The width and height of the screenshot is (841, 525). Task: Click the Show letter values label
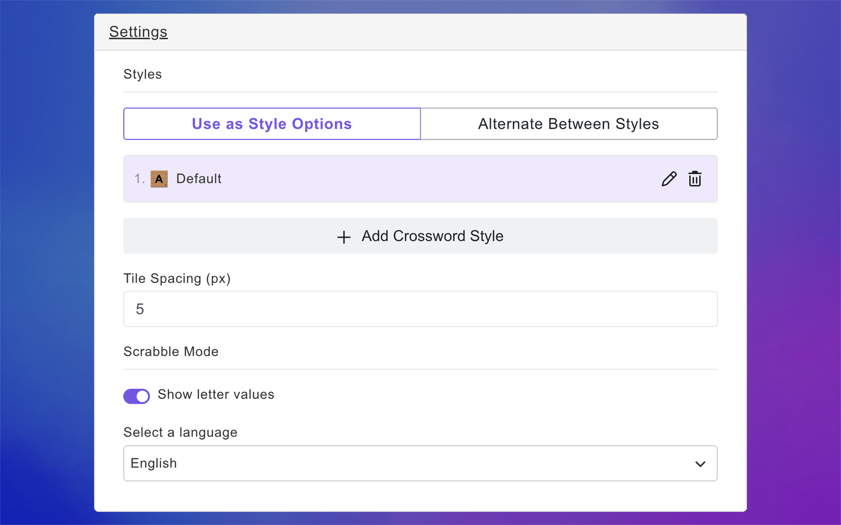coord(216,395)
